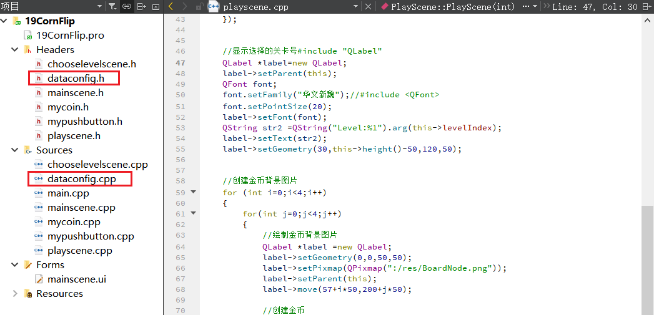Image resolution: width=654 pixels, height=315 pixels.
Task: Click the Line: 47, Col: 30 indicator
Action: (x=595, y=7)
